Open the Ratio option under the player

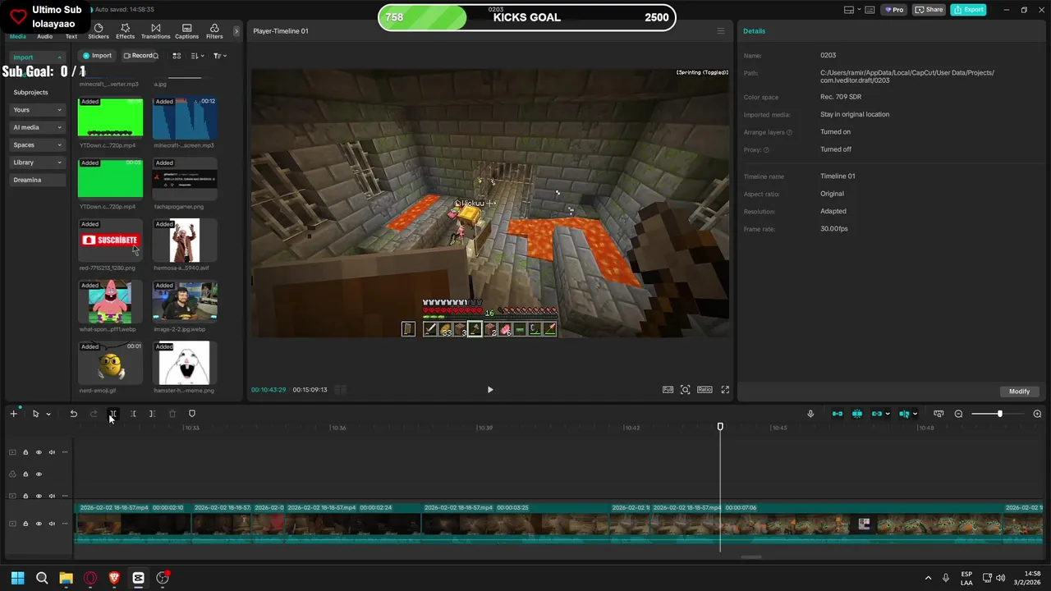pos(704,390)
